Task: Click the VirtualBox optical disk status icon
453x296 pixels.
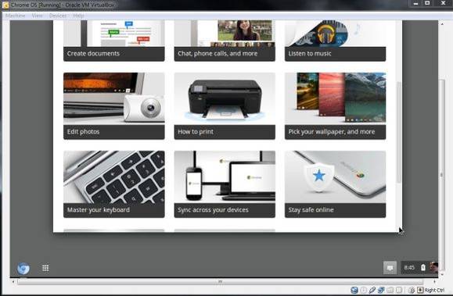Action: tap(364, 290)
